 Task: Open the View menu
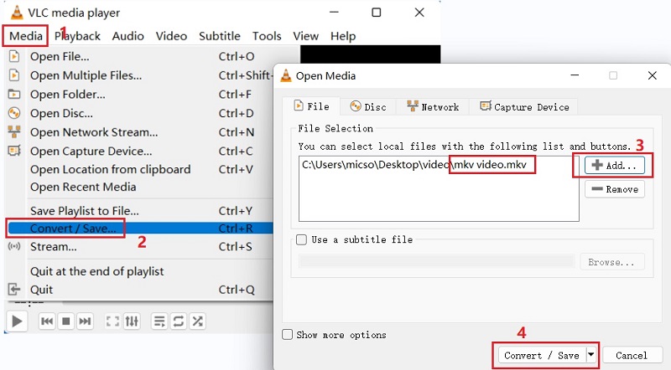pyautogui.click(x=305, y=36)
